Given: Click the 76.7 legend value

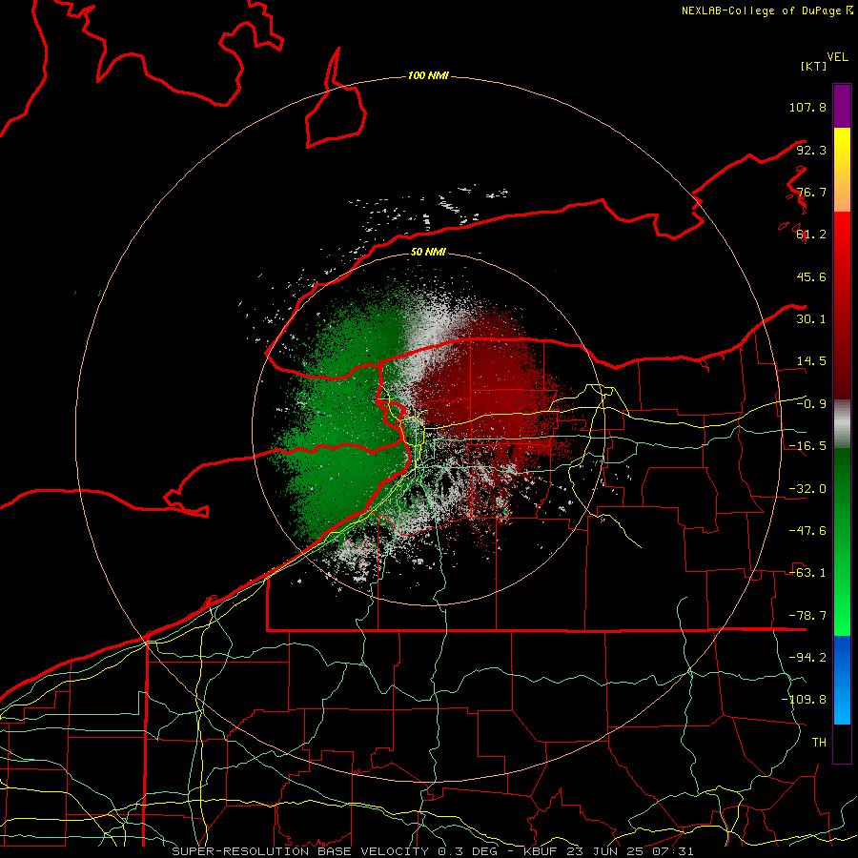Looking at the screenshot, I should click(811, 192).
